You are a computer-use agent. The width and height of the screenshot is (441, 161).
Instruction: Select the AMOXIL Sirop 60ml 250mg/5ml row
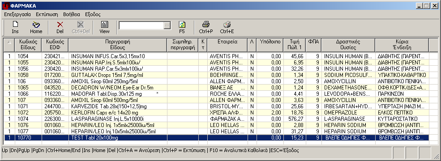coord(216,81)
